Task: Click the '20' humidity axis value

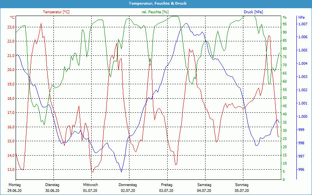Action: click(x=285, y=147)
